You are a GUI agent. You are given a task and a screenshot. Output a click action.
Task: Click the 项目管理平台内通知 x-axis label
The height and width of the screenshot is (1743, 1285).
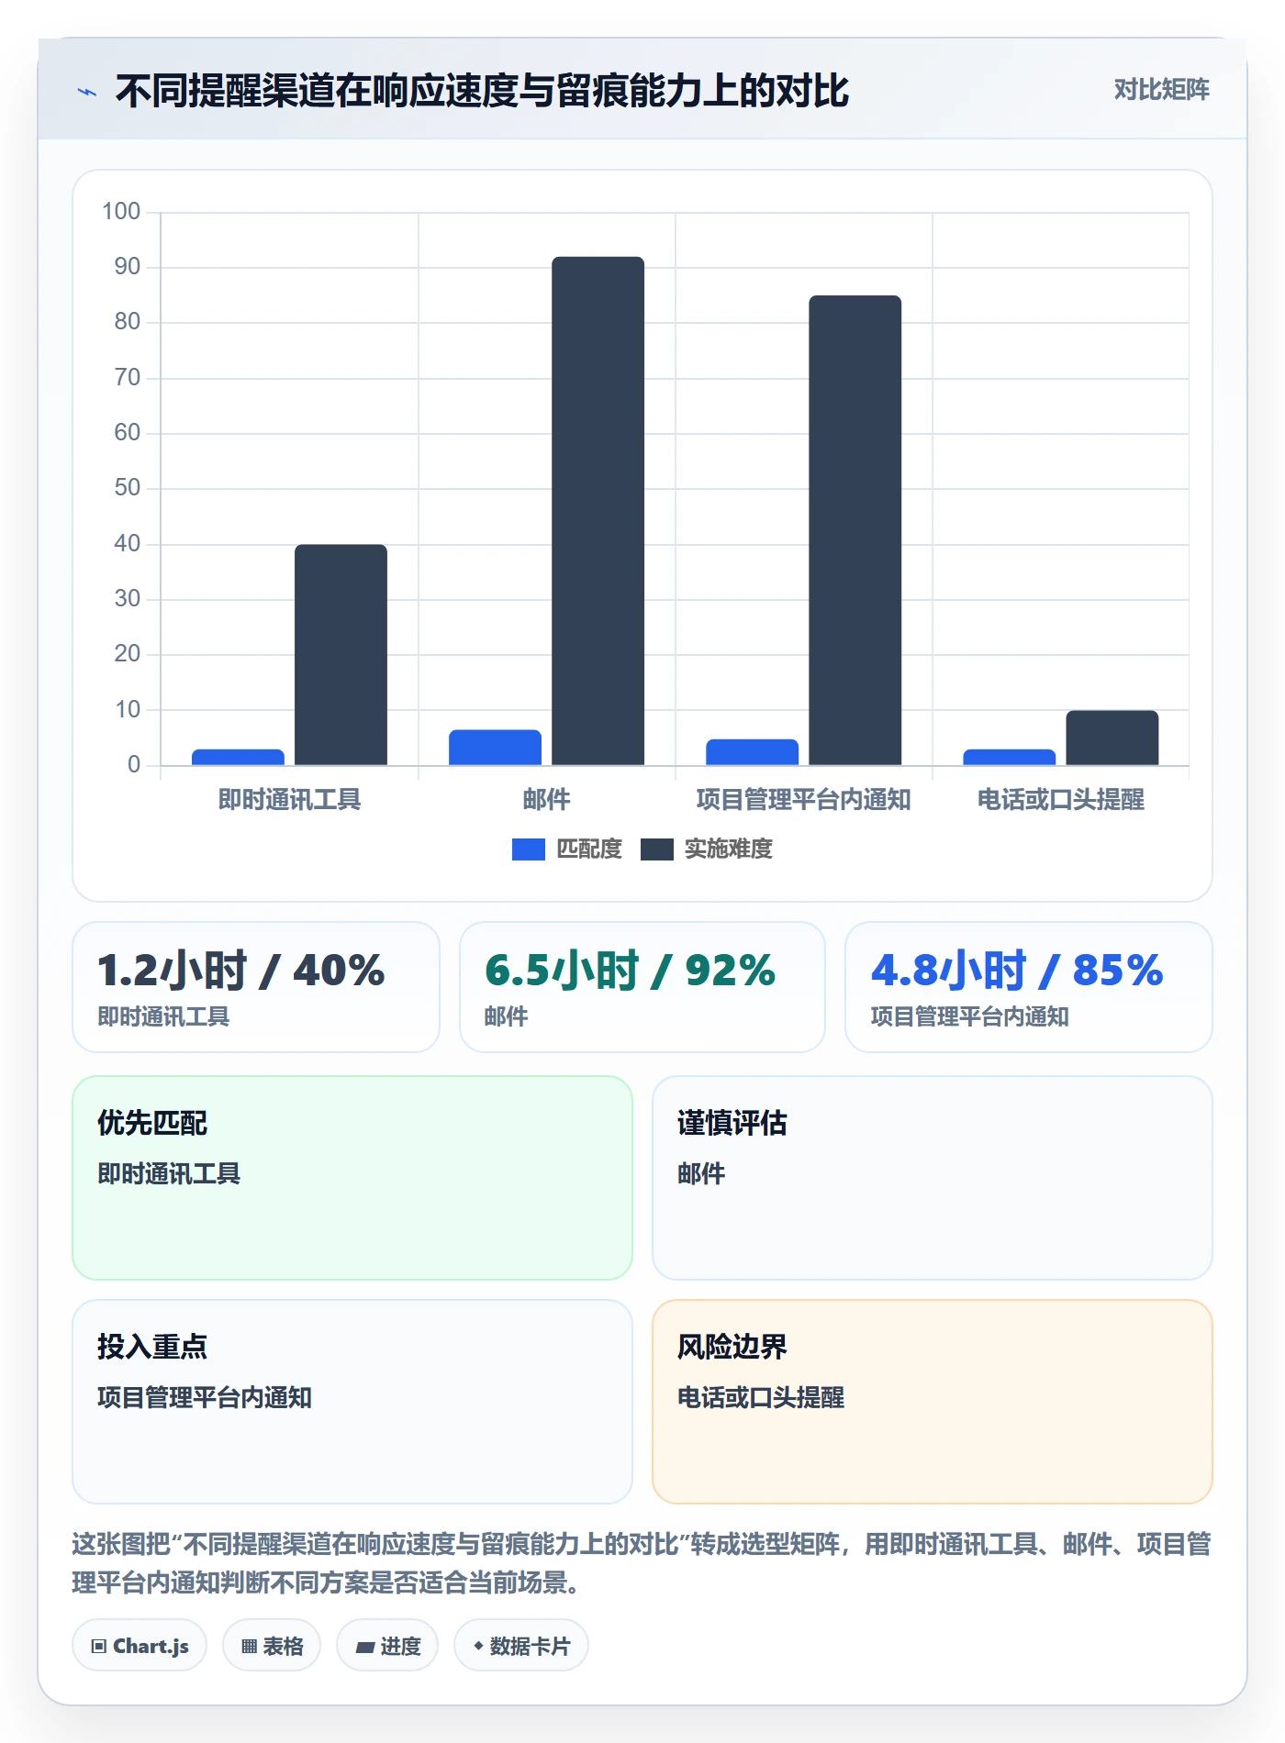tap(803, 800)
